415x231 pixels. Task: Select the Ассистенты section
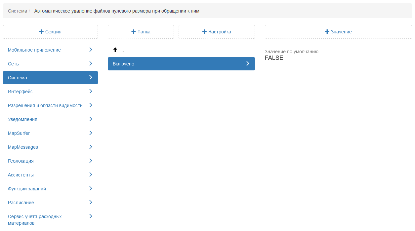pos(50,175)
